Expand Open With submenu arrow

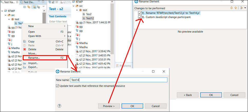64,36
